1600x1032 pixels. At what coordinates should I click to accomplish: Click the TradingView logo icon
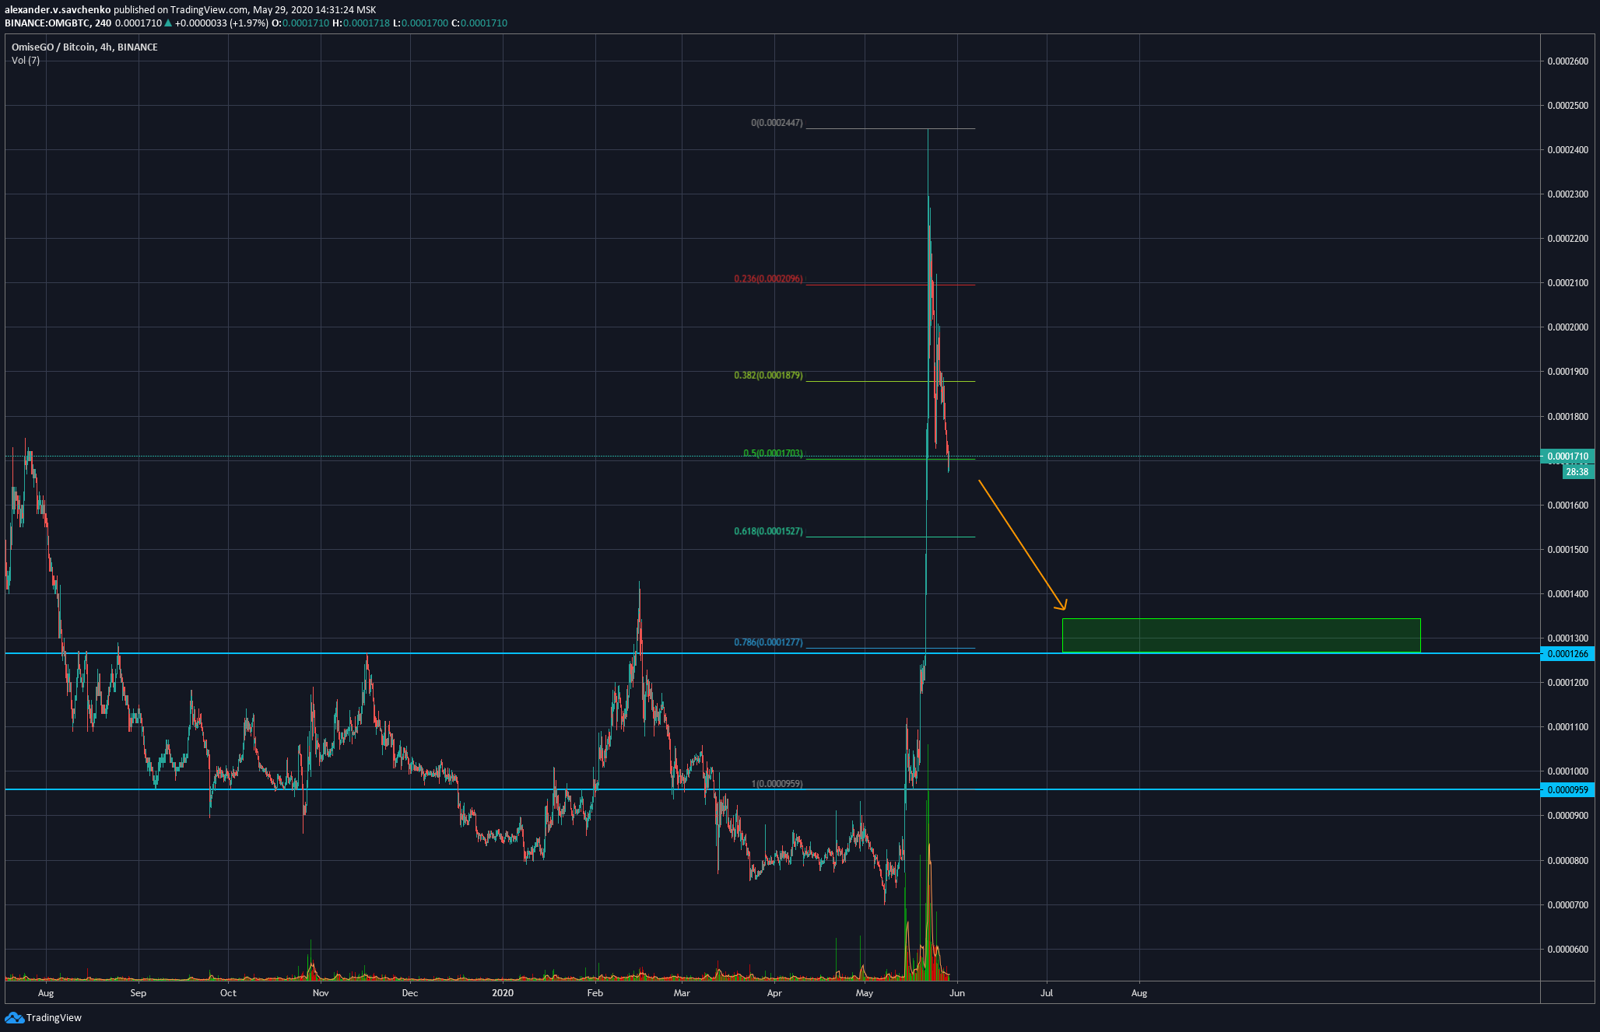tap(14, 1017)
